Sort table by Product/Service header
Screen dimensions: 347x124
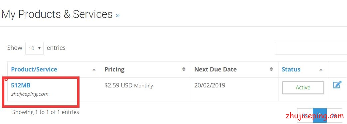(x=34, y=69)
